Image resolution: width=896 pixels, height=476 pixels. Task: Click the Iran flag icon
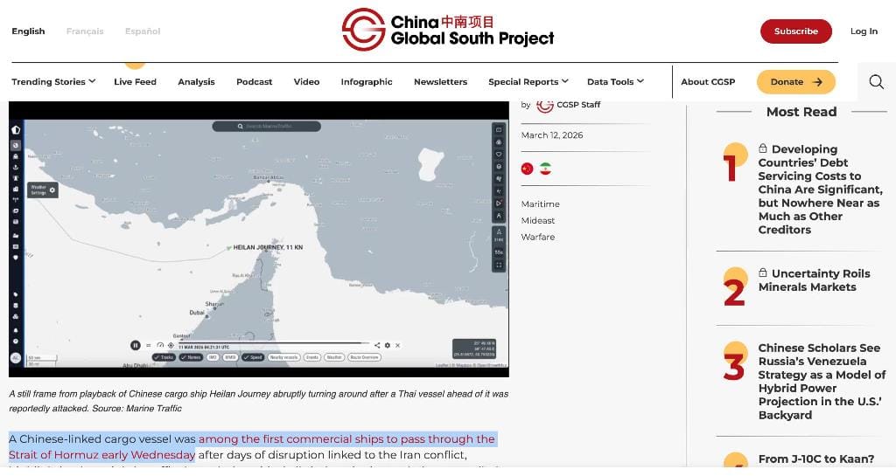click(545, 169)
